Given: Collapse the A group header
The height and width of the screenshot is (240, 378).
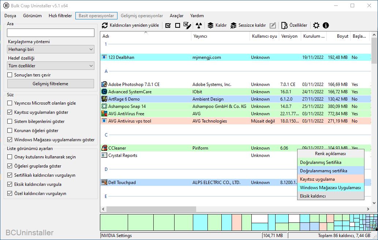Looking at the screenshot, I should point(106,71).
